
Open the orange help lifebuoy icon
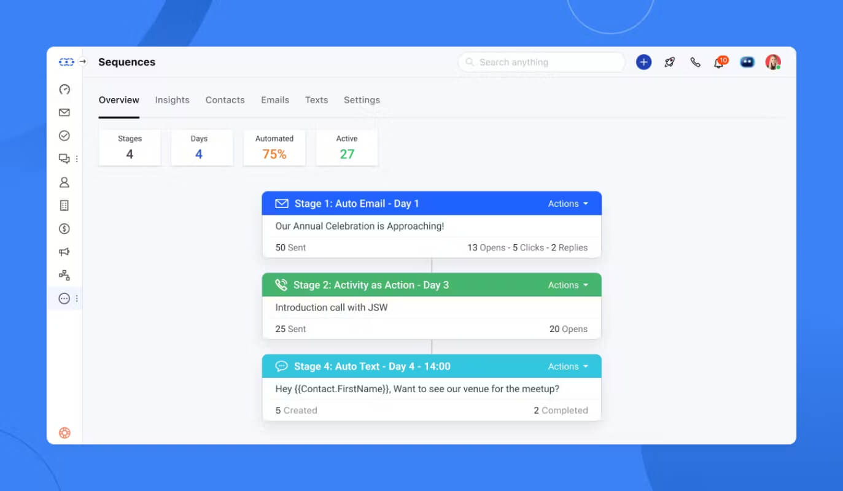(64, 433)
